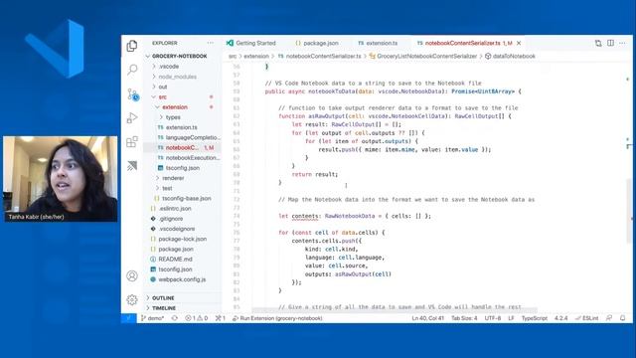Image resolution: width=636 pixels, height=358 pixels.
Task: Click the open changes icon in editor toolbar
Action: [x=598, y=43]
